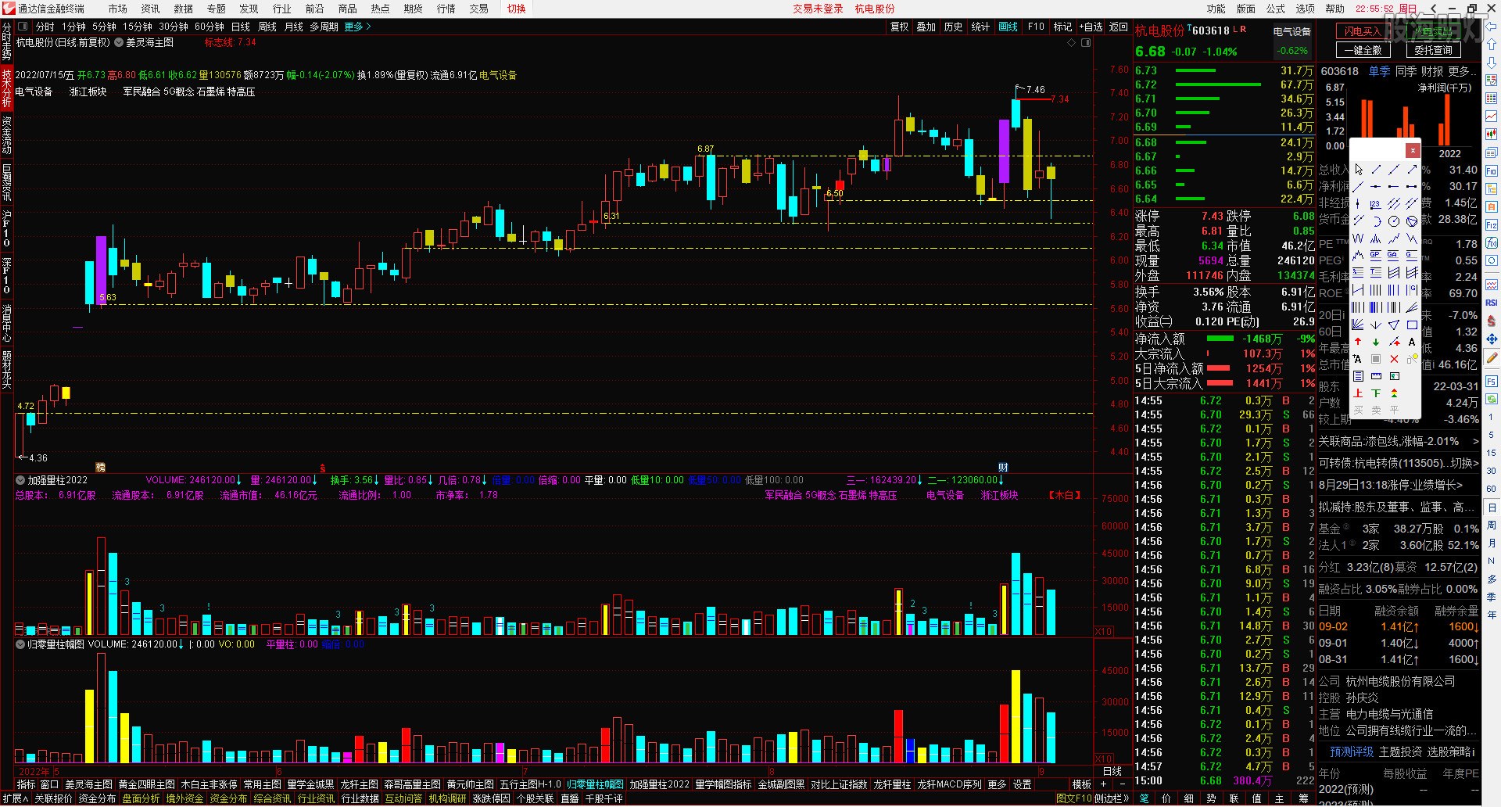Select the GP golden section tool
This screenshot has height=807, width=1501.
(x=1376, y=255)
